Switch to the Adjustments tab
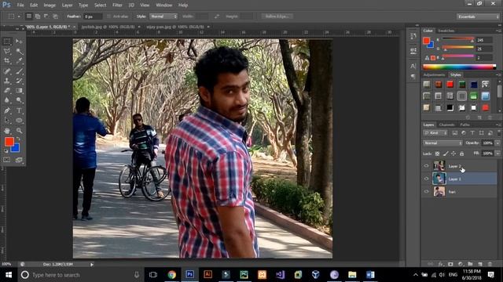This screenshot has width=503, height=282. click(x=434, y=75)
